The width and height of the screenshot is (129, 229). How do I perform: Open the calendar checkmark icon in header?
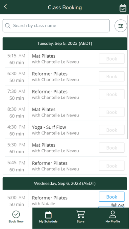(x=123, y=8)
